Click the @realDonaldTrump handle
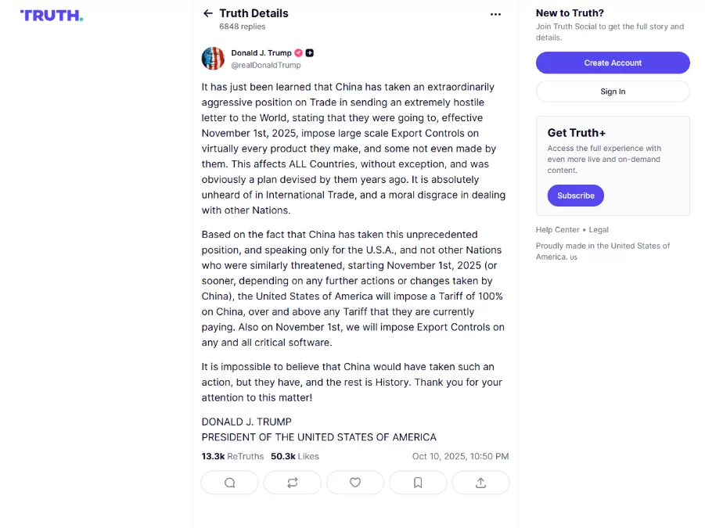 coord(266,66)
